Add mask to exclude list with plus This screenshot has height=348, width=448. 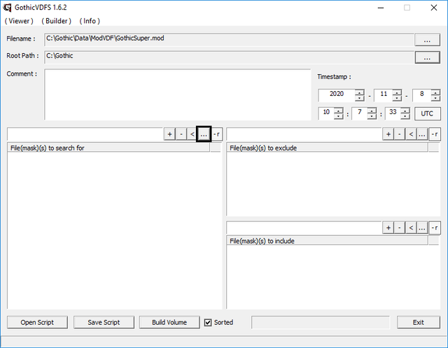pos(388,134)
